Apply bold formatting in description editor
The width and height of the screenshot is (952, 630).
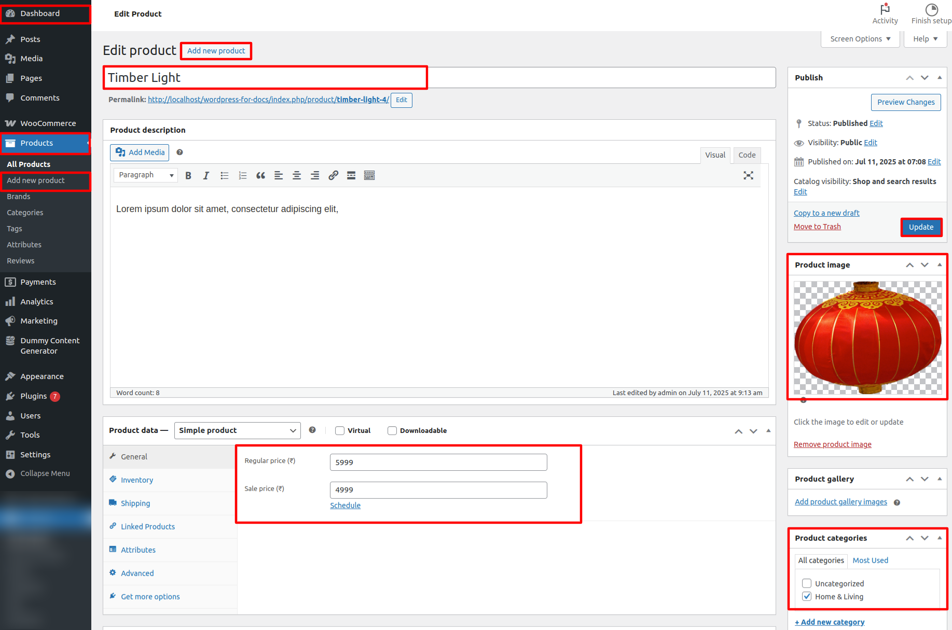[x=188, y=176]
